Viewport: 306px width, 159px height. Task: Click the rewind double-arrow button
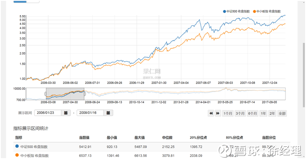[x=211, y=113]
